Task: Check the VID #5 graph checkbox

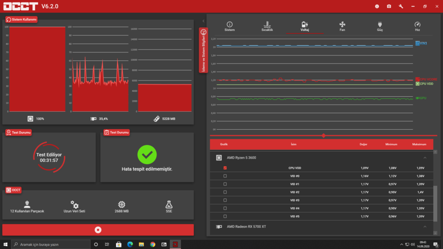Action: tap(225, 216)
